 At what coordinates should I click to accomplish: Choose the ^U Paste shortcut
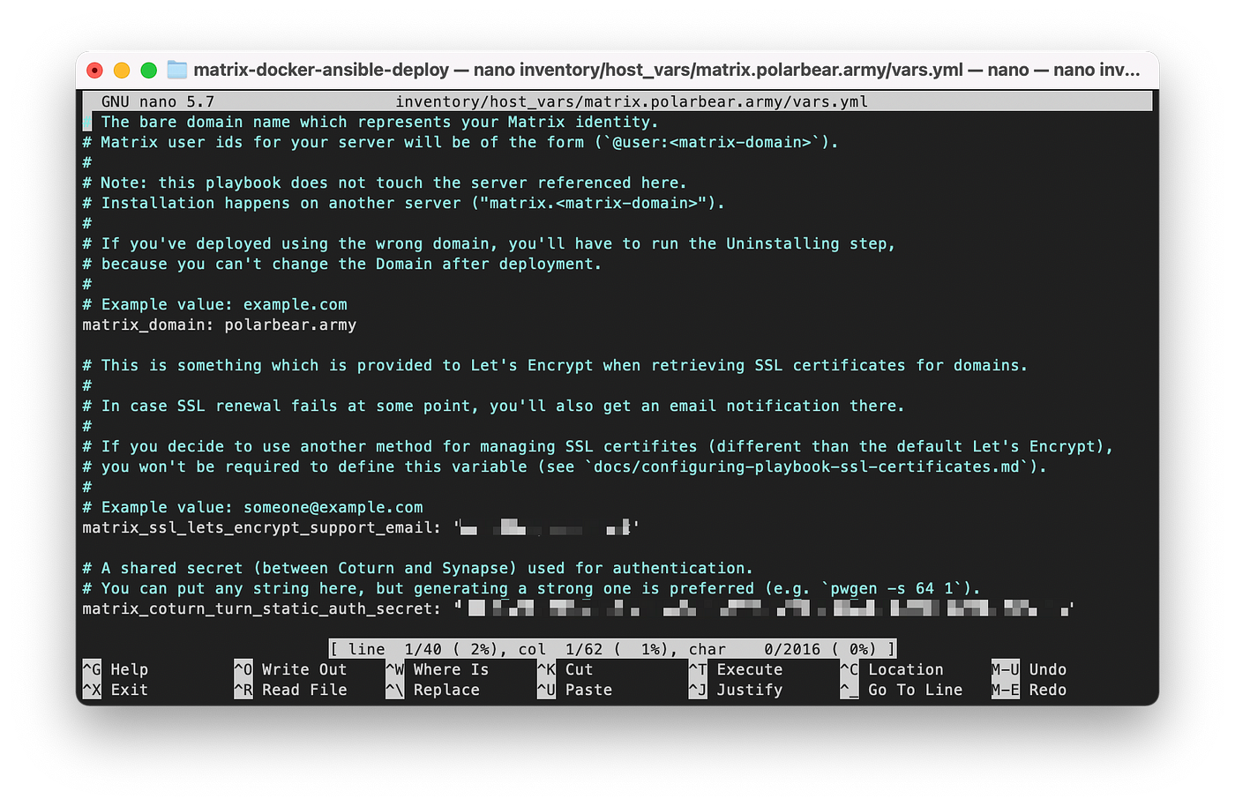[x=575, y=690]
